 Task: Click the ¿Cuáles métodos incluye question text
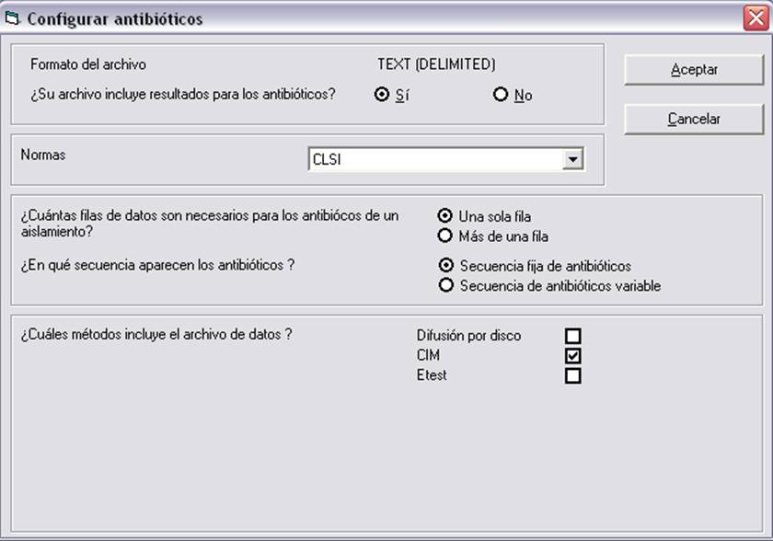click(x=156, y=334)
